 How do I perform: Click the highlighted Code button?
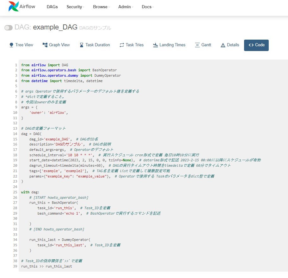[x=256, y=45]
